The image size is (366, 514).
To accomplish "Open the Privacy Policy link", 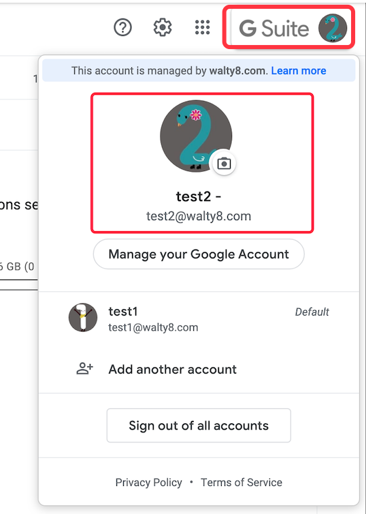I will (148, 483).
